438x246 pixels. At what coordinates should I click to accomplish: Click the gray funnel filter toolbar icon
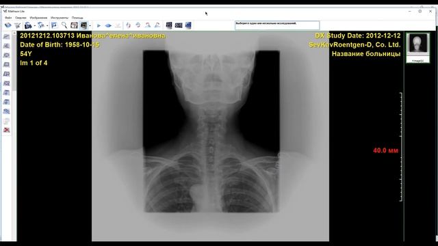click(x=17, y=25)
